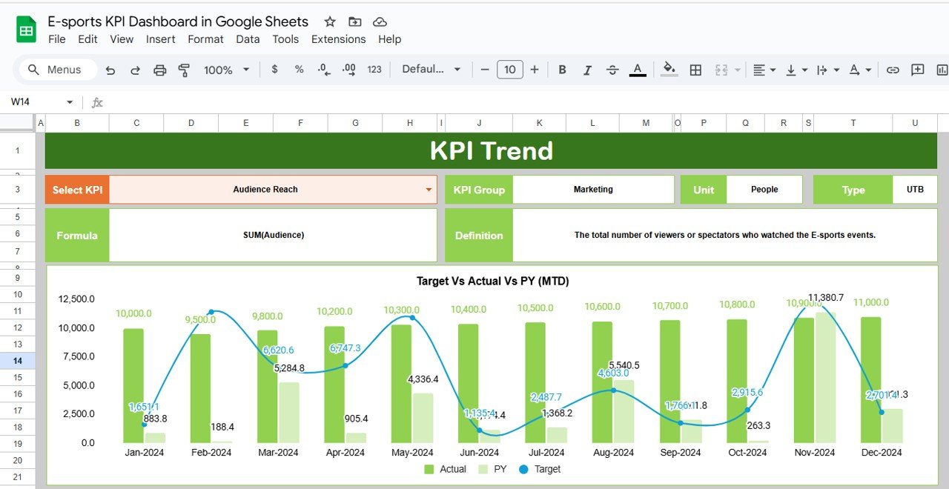This screenshot has width=949, height=489.
Task: Add a comment
Action: coord(917,70)
